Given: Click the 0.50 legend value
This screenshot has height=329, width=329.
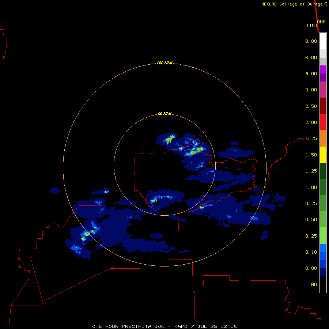Looking at the screenshot, I should coord(311,220).
